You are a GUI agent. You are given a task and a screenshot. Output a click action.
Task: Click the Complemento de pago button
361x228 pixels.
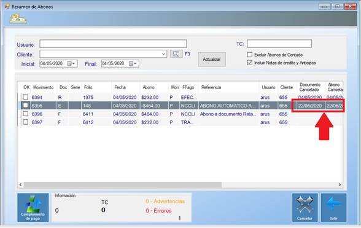coord(33,208)
